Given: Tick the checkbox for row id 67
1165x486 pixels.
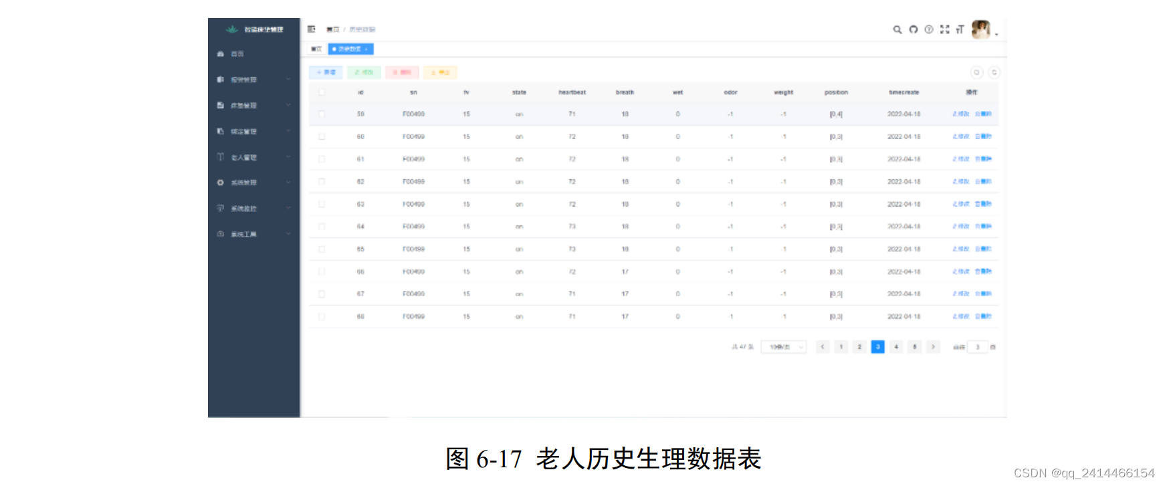Looking at the screenshot, I should tap(322, 294).
